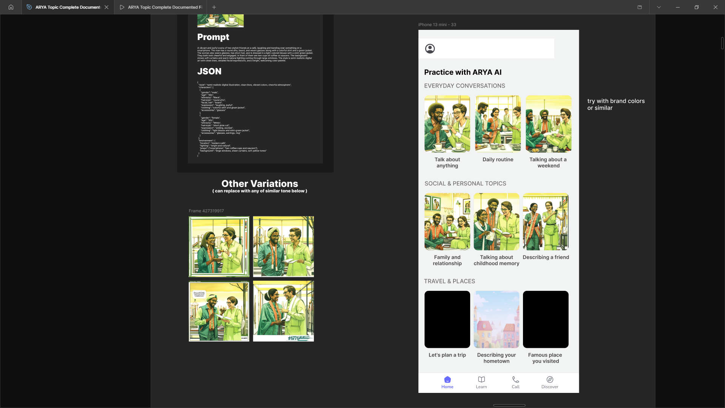Viewport: 725px width, 408px height.
Task: Open the Describing a friend card image
Action: pyautogui.click(x=546, y=222)
